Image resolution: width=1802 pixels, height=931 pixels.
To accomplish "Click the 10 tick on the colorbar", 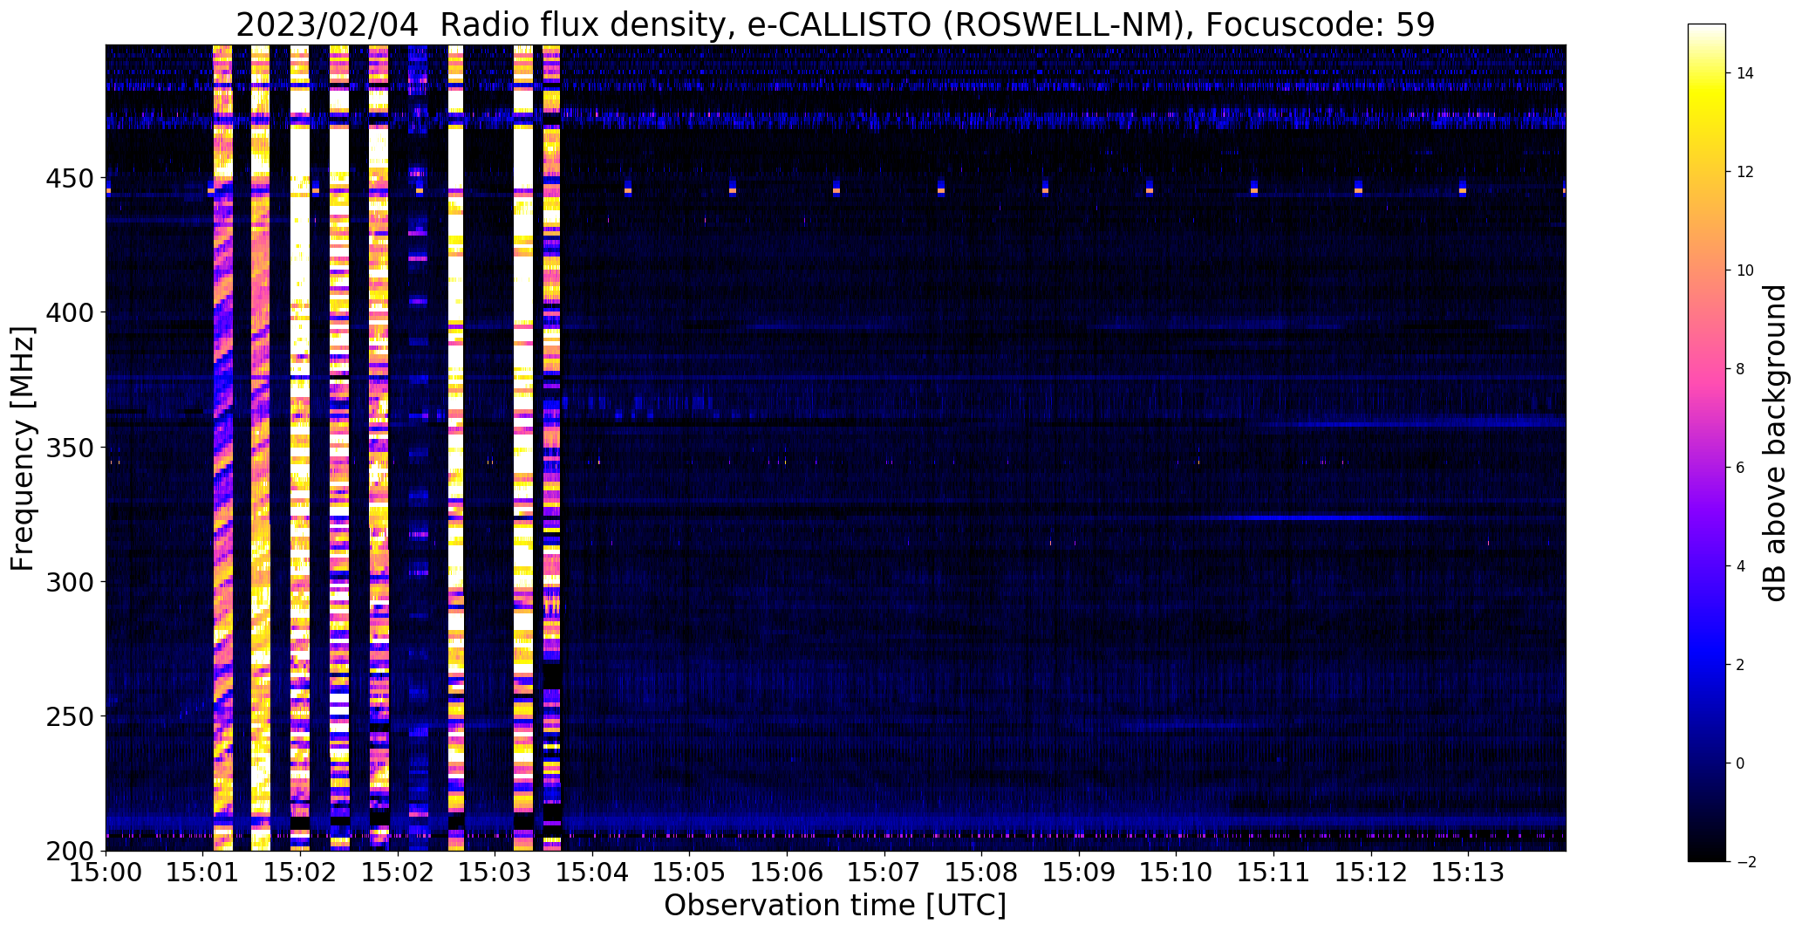I will tap(1745, 270).
